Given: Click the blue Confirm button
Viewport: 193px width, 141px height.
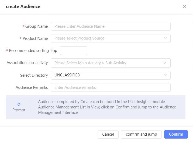Looking at the screenshot, I should pyautogui.click(x=176, y=134).
